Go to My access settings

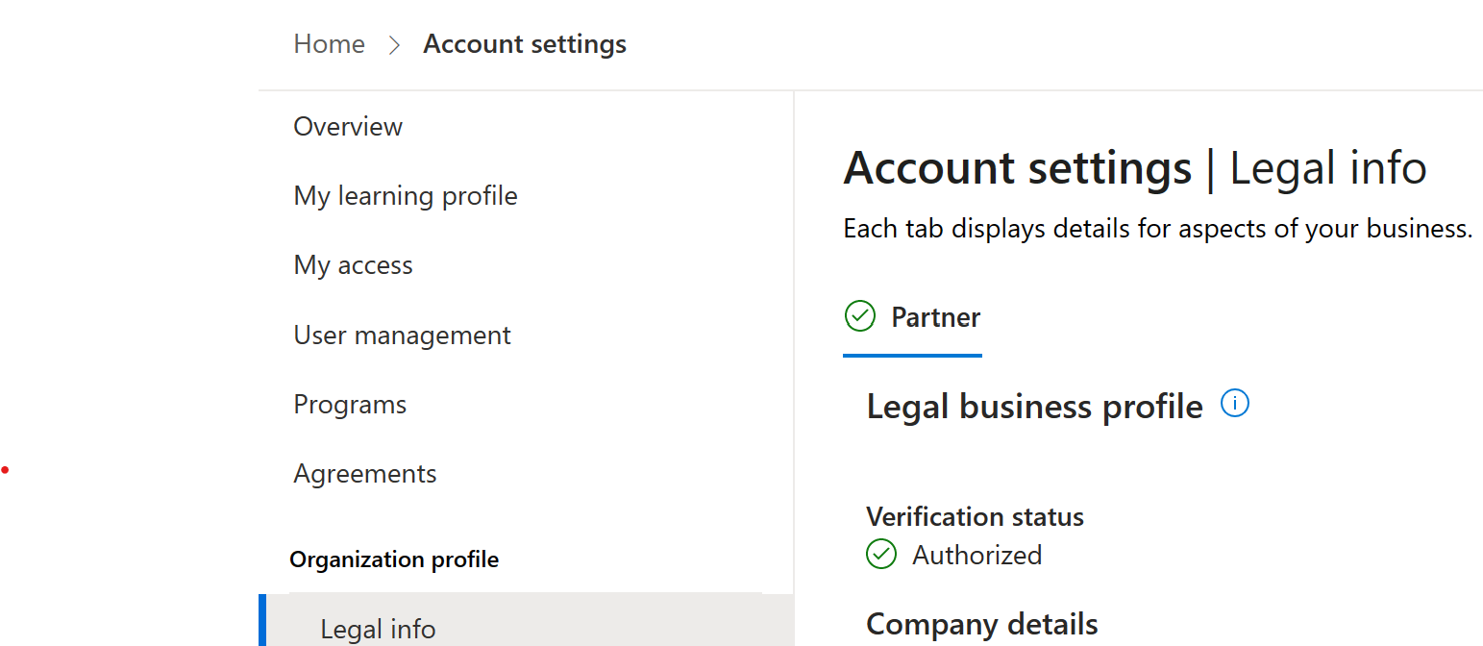pyautogui.click(x=353, y=264)
